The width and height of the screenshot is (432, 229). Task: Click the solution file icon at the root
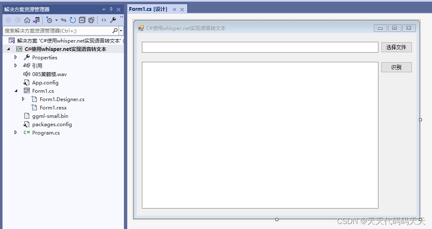[12, 41]
